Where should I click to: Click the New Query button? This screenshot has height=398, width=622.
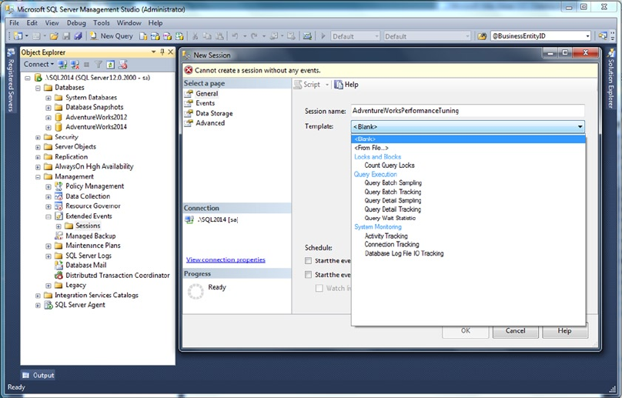click(112, 36)
